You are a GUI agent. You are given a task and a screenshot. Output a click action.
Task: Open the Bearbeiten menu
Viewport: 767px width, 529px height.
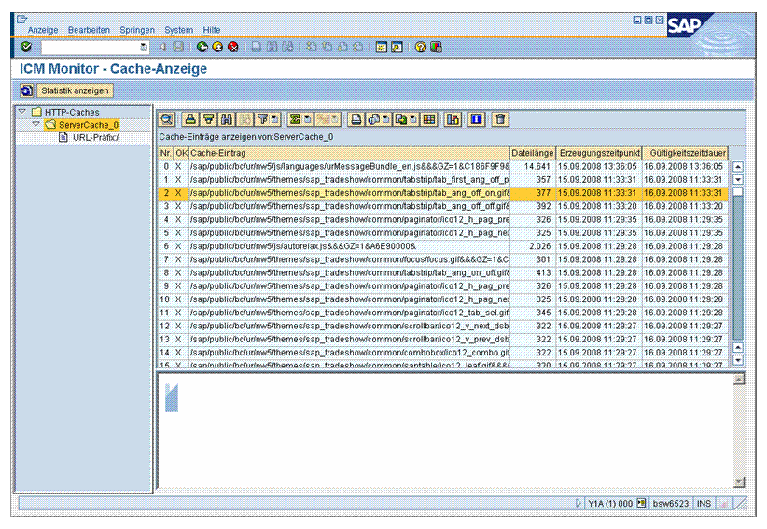89,30
